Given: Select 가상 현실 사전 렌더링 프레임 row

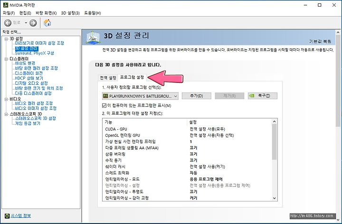Looking at the screenshot, I should pos(187,142).
